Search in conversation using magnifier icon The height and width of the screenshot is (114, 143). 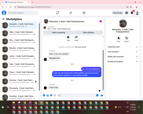(127, 38)
